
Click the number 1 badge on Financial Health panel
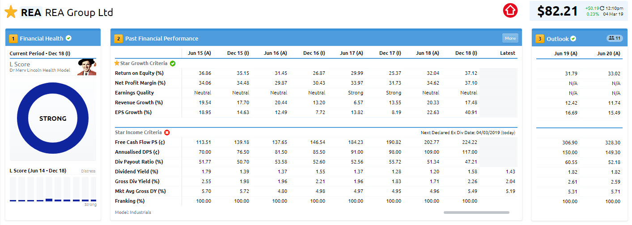tap(13, 39)
